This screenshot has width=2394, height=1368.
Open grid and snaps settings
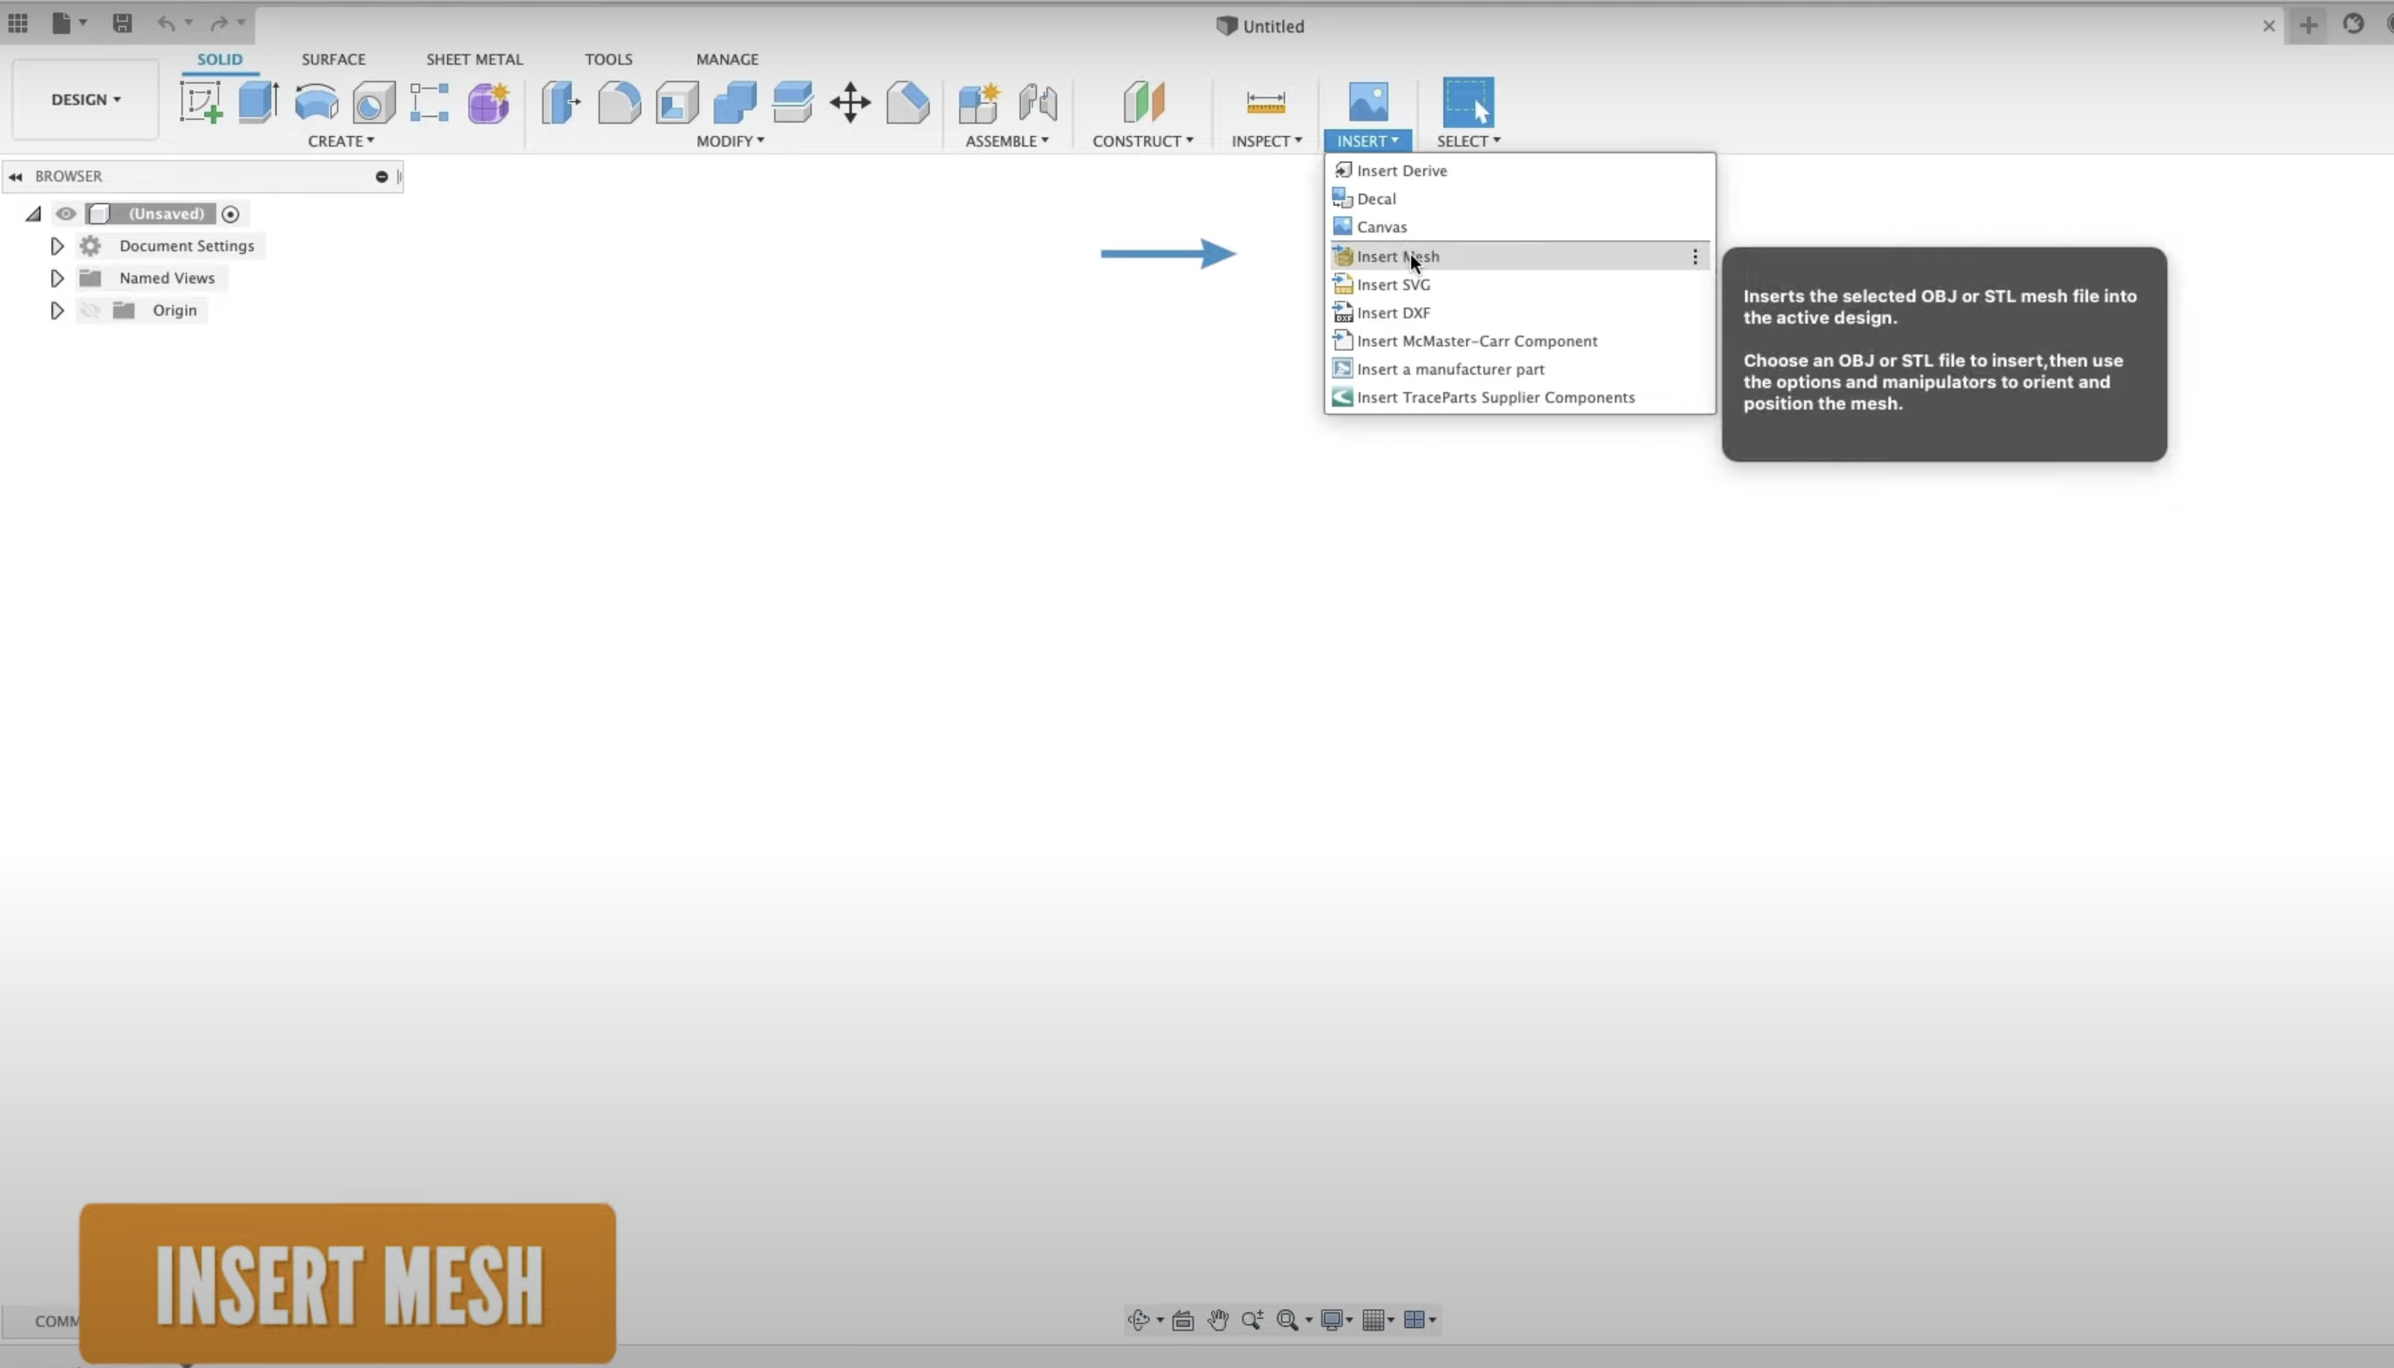click(1378, 1320)
